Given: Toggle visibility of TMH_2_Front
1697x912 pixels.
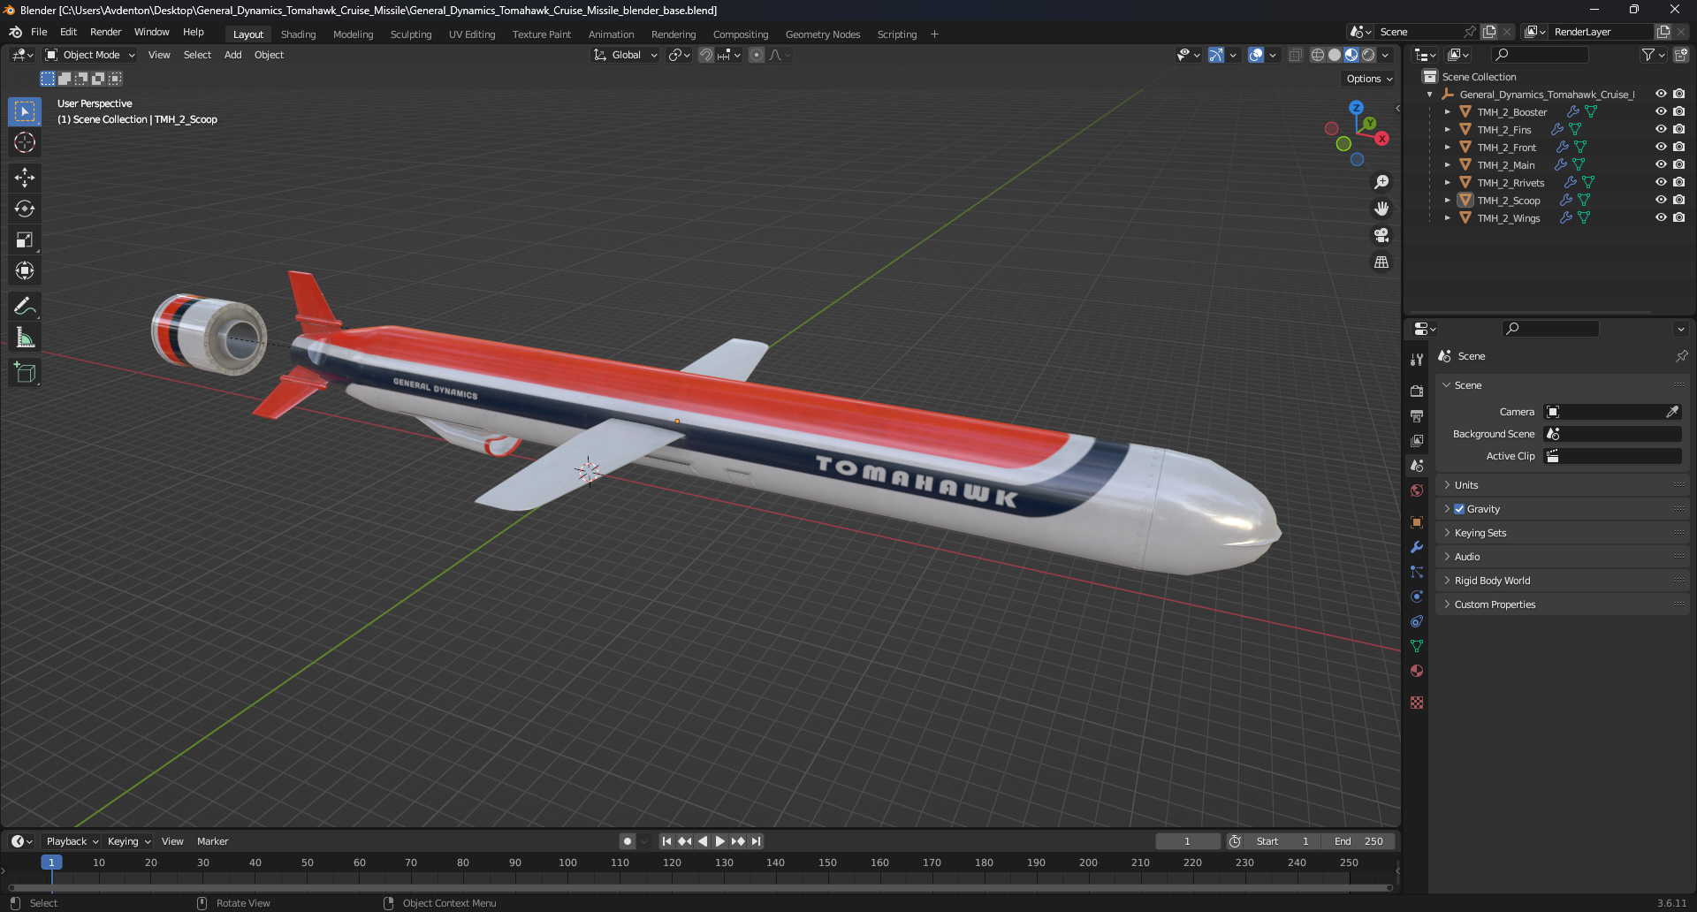Looking at the screenshot, I should click(1661, 147).
